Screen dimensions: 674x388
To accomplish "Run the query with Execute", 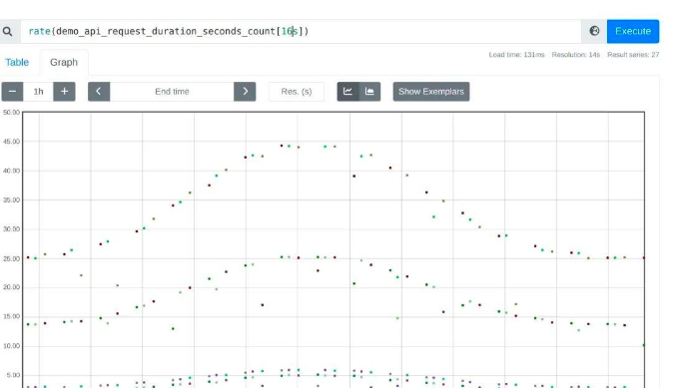I will pyautogui.click(x=633, y=31).
